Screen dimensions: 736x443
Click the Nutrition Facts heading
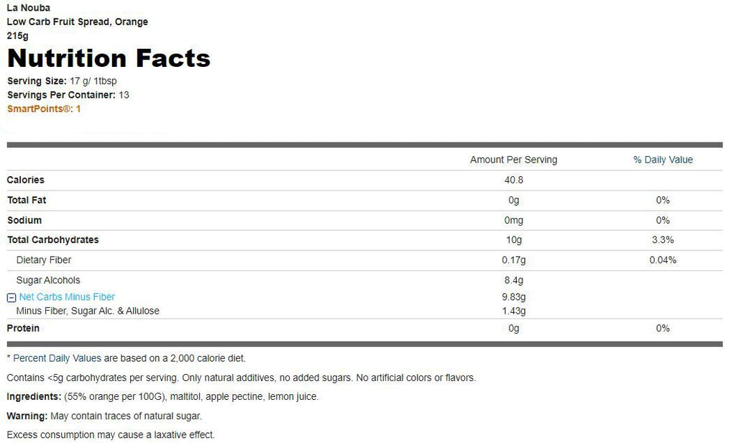click(109, 58)
